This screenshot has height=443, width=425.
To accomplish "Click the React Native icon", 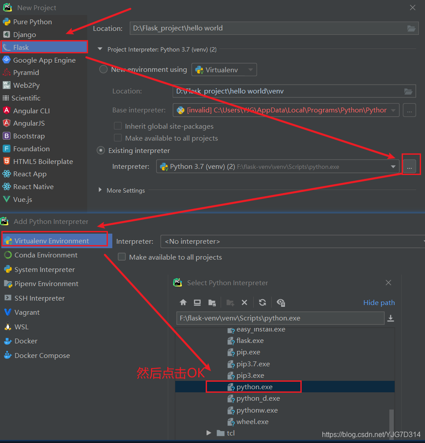I will (x=7, y=187).
